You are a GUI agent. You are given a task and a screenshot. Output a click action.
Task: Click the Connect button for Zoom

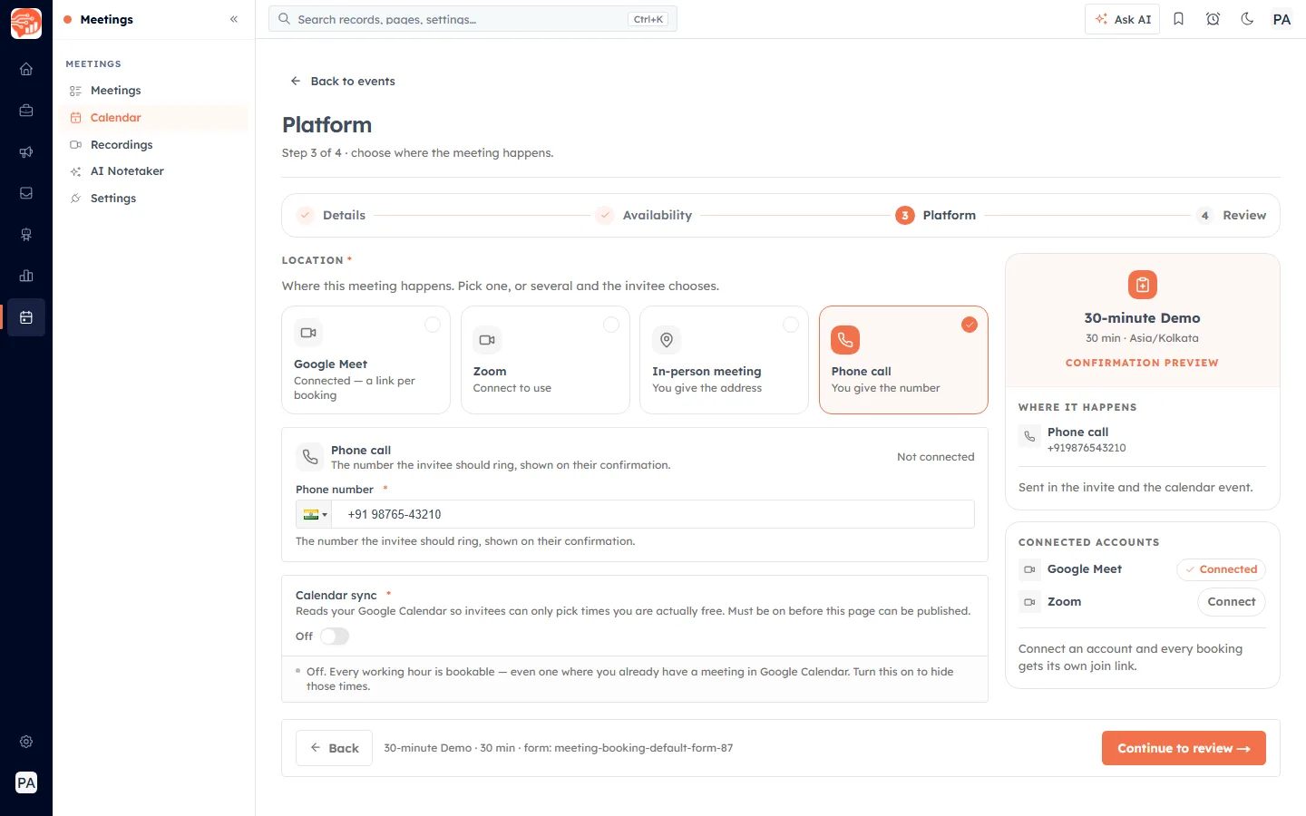click(1232, 602)
